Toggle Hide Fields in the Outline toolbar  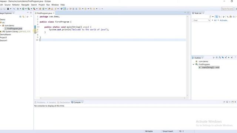click(223, 58)
